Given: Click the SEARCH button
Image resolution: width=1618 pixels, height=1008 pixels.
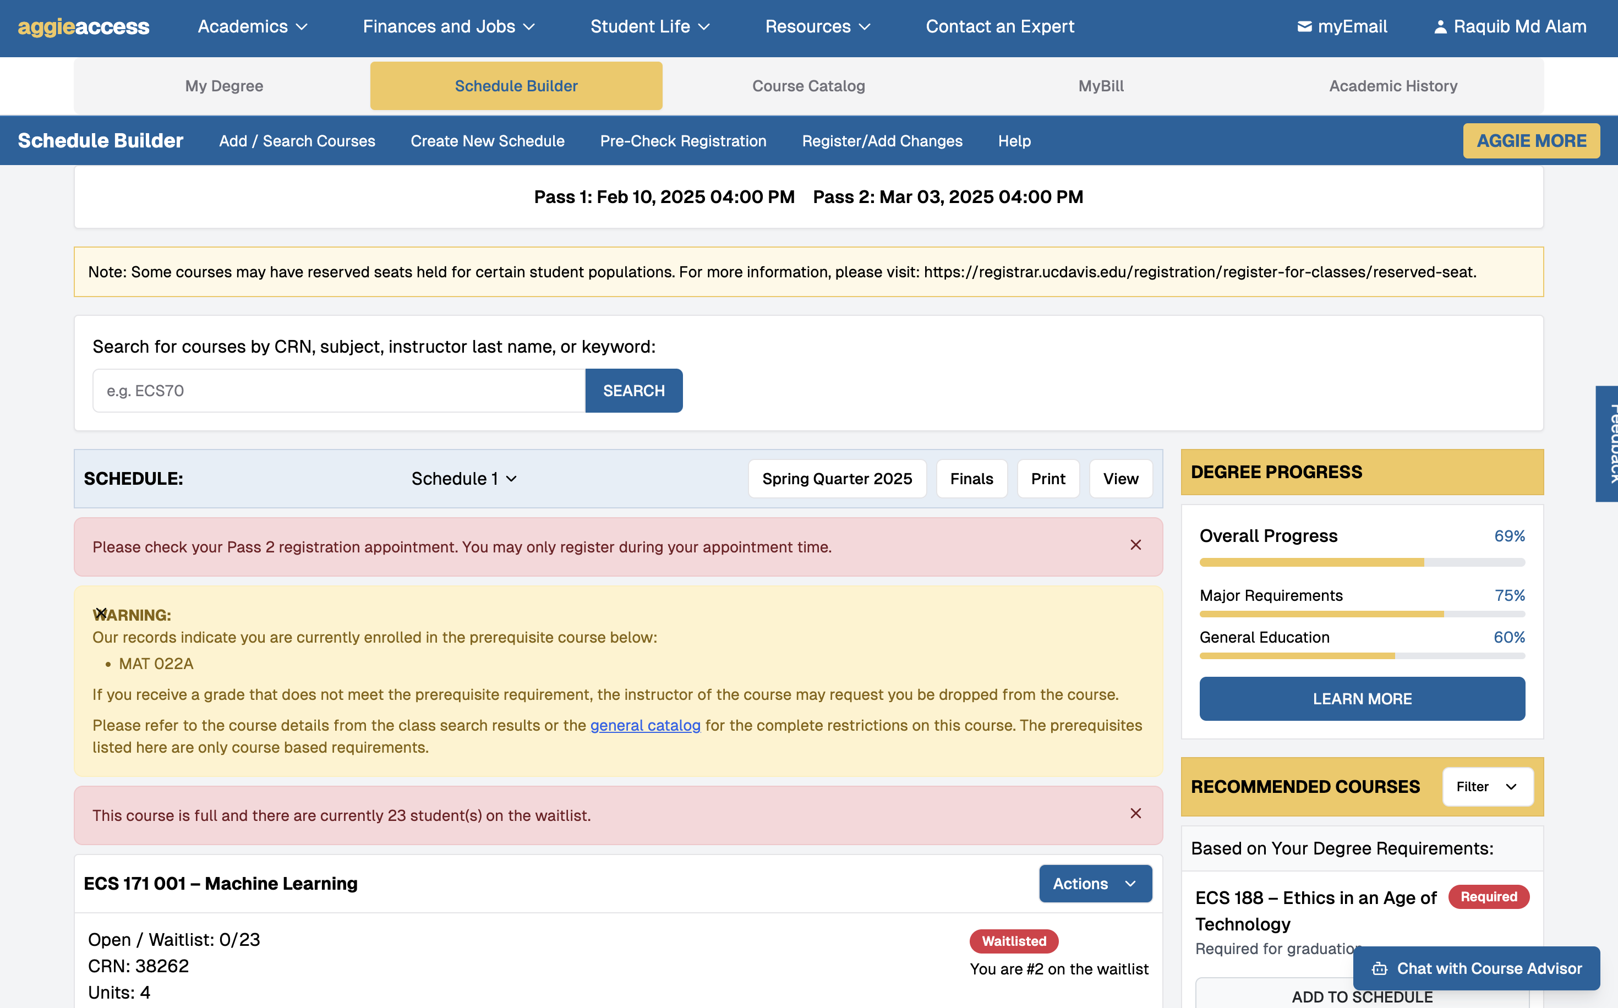Looking at the screenshot, I should point(633,391).
